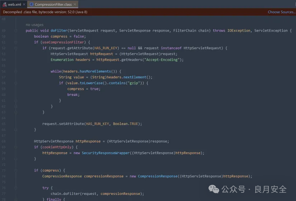The height and width of the screenshot is (201, 296).
Task: Click the IOException type in throws clause
Action: pos(239,31)
